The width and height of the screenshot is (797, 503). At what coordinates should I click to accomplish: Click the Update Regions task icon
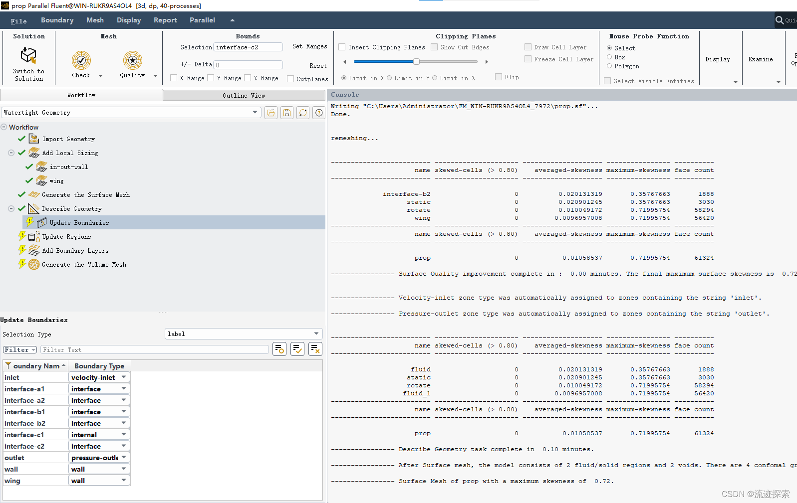tap(34, 236)
